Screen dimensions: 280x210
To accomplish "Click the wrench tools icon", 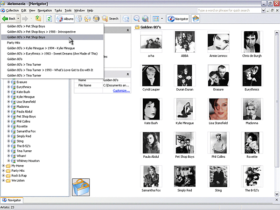I will pyautogui.click(x=79, y=19).
